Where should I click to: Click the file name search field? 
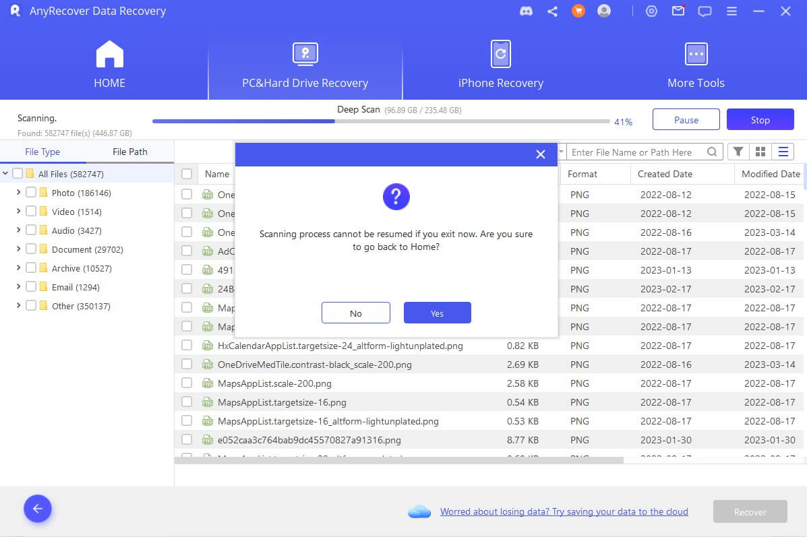click(637, 152)
